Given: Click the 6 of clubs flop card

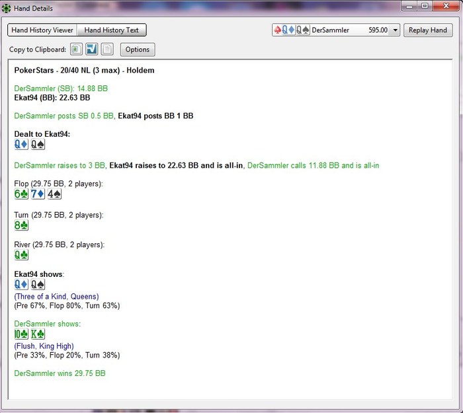Looking at the screenshot, I should 21,194.
